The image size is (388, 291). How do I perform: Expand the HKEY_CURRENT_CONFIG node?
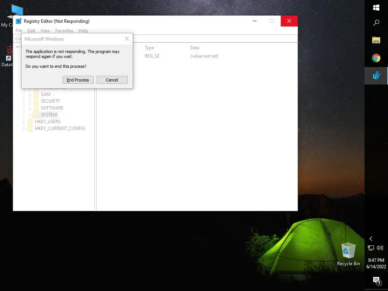[x=24, y=129]
